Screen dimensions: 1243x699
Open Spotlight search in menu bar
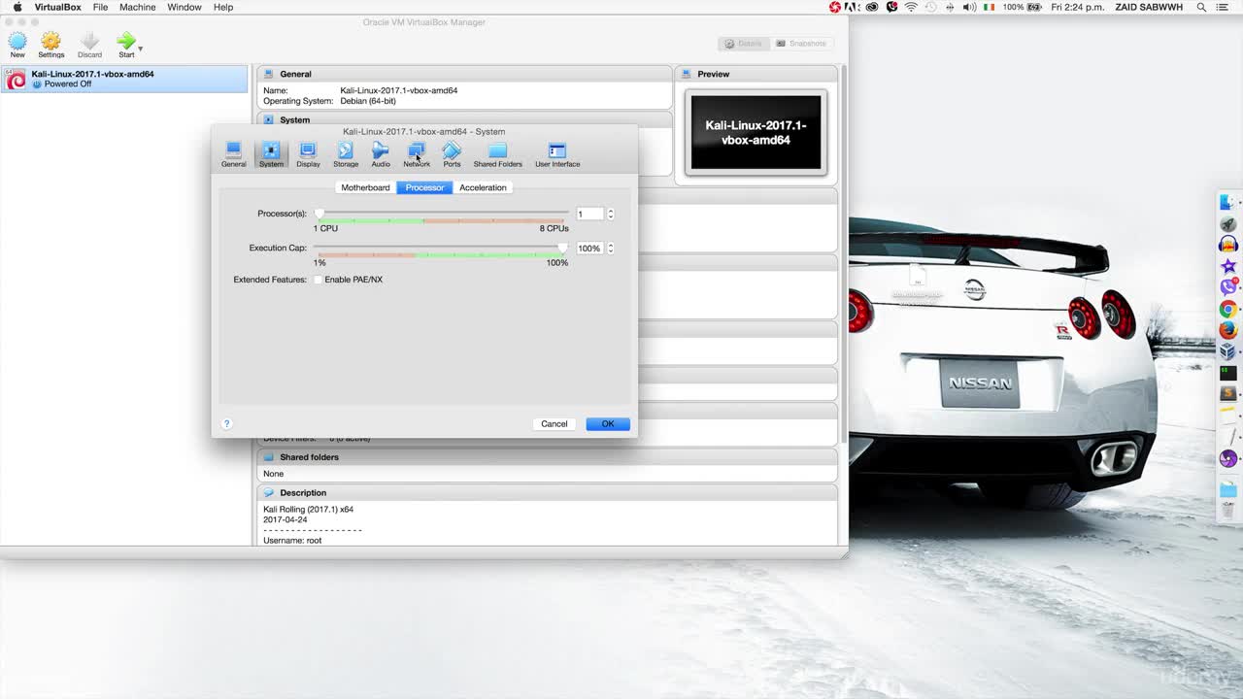point(1201,7)
